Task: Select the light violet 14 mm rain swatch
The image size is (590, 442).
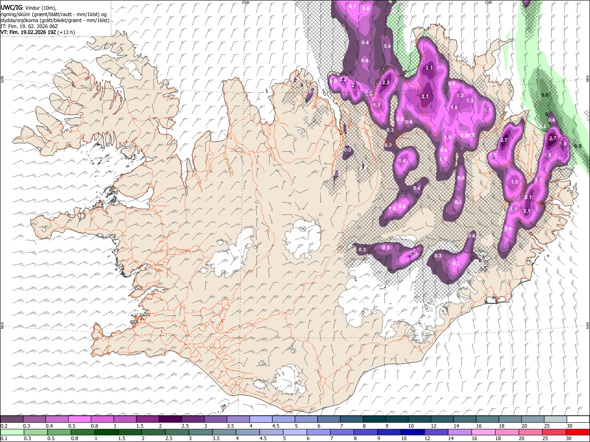Action: click(460, 432)
